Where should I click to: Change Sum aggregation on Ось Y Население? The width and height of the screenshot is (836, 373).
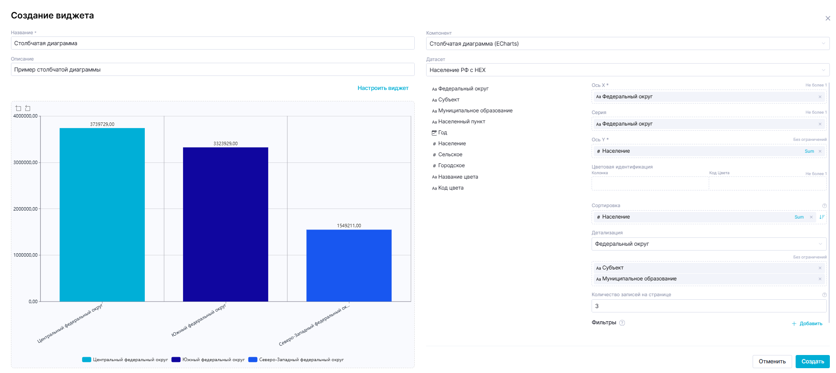[x=809, y=151]
